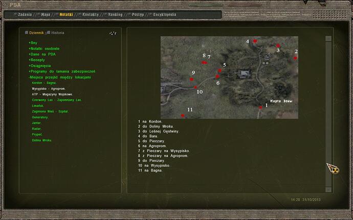Expand Programy do łamania zabezpieczeń
Viewport: 353px width, 220px height.
coord(62,71)
